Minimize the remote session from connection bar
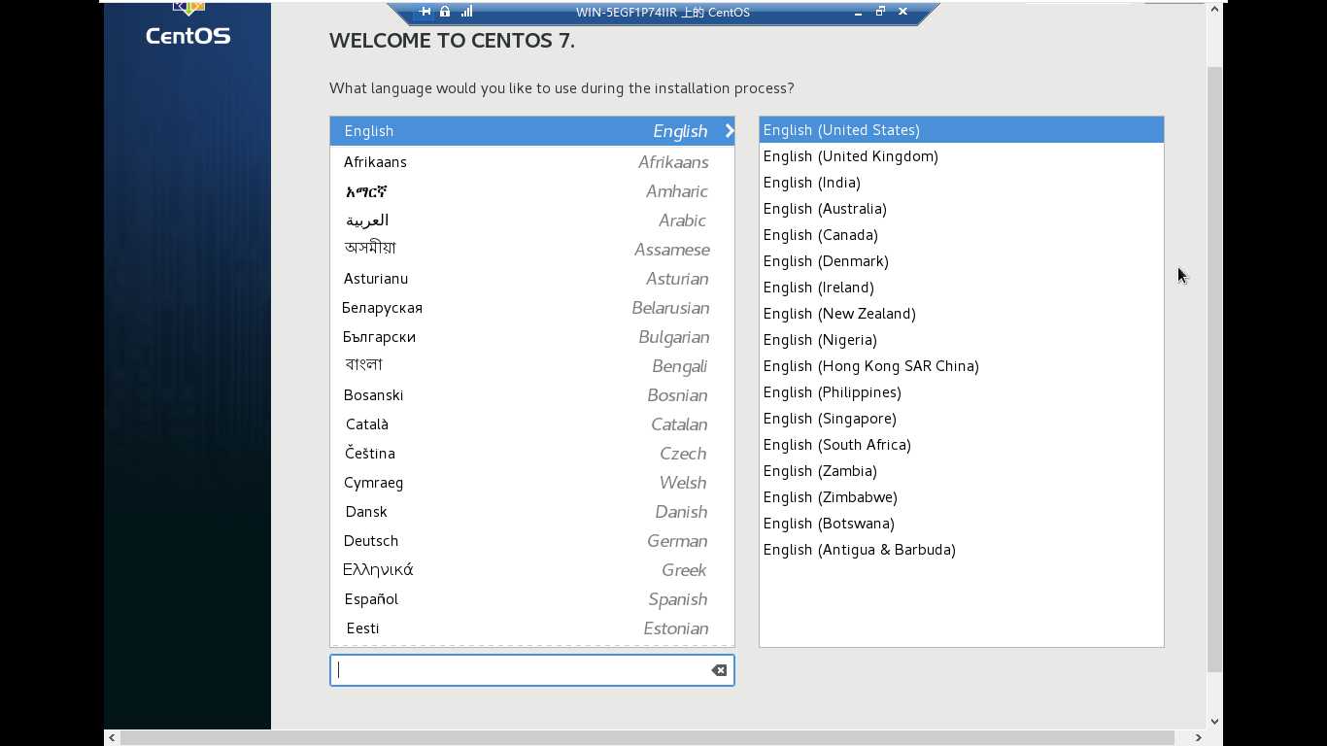Viewport: 1327px width, 746px height. click(858, 12)
